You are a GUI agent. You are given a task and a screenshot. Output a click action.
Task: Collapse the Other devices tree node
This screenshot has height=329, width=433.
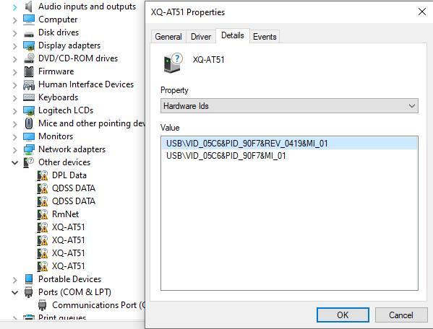point(14,162)
